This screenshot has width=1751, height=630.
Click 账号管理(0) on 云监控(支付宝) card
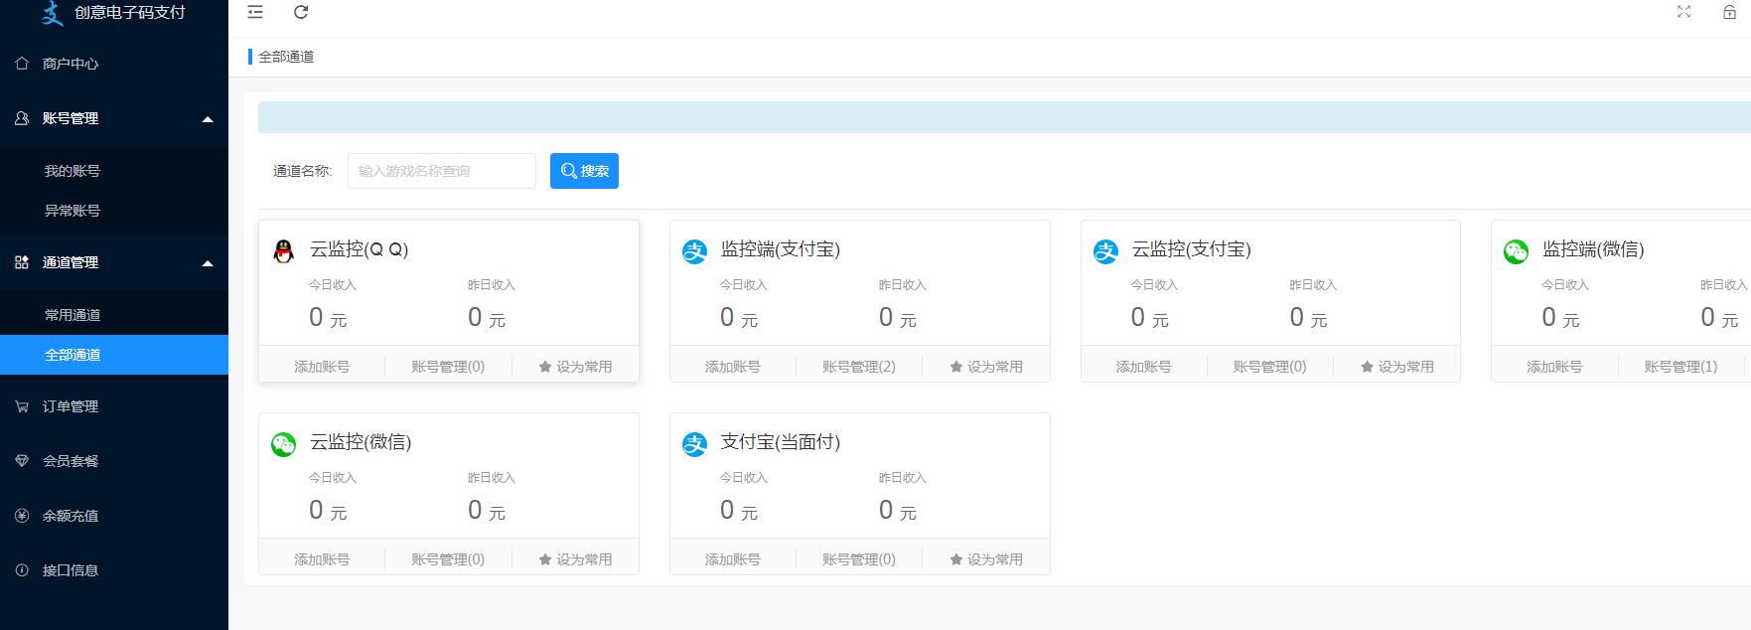click(x=1270, y=367)
